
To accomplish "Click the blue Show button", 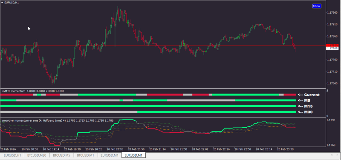I will pyautogui.click(x=316, y=6).
